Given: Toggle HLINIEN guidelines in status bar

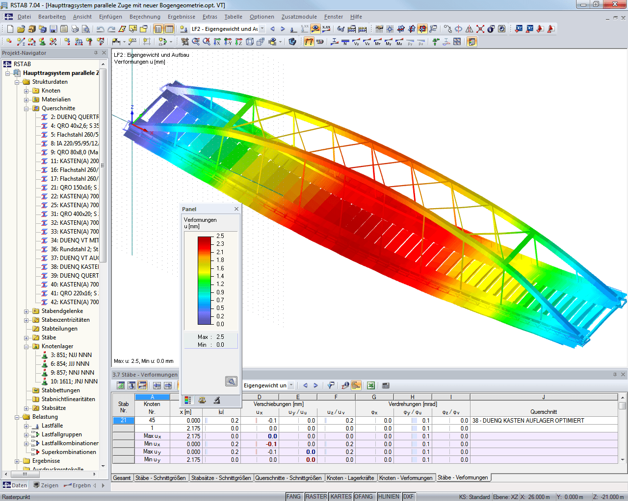Looking at the screenshot, I should [x=389, y=497].
